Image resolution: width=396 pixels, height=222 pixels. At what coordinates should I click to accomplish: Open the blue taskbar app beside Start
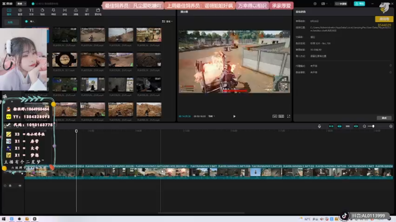point(11,219)
